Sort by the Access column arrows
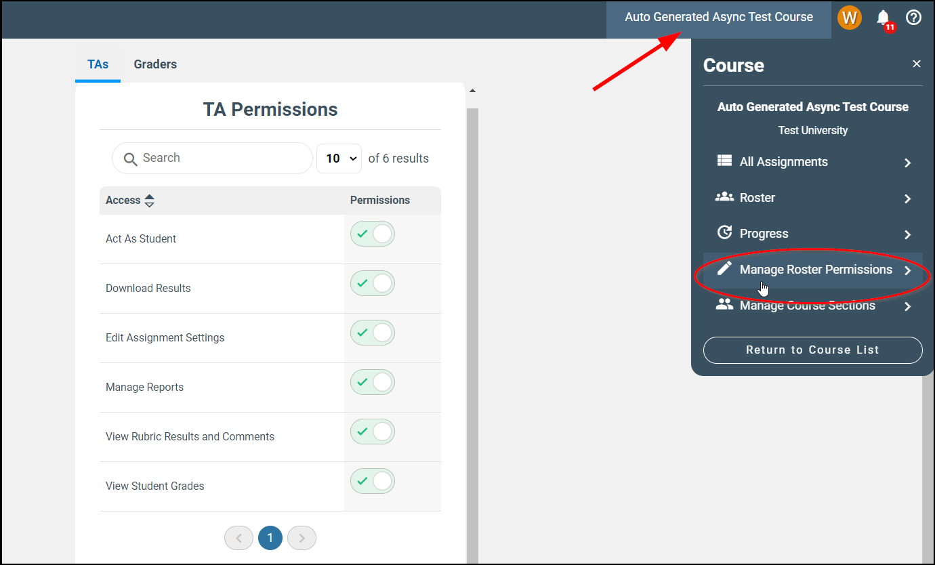The image size is (935, 565). pos(150,201)
